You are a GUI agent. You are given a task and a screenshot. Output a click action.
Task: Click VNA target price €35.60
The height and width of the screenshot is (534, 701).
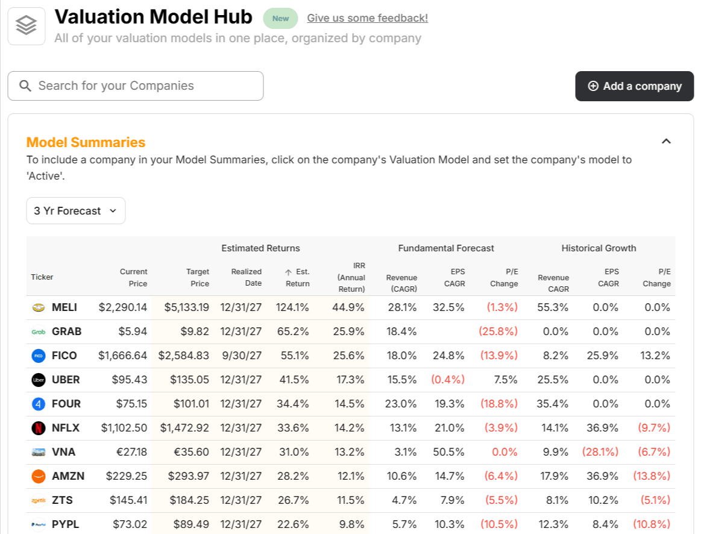pos(191,452)
